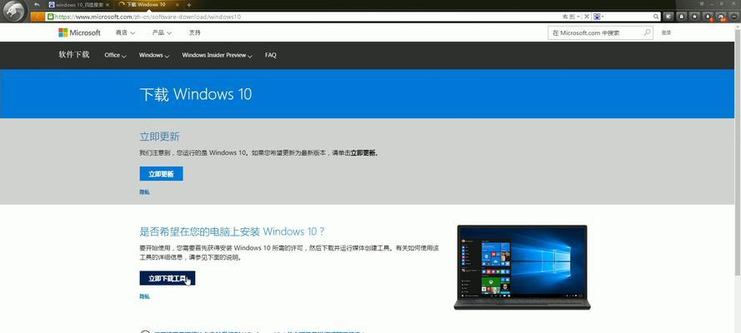Screen dimensions: 741x333
Task: Click the 立即更新 section heading
Action: [x=159, y=137]
